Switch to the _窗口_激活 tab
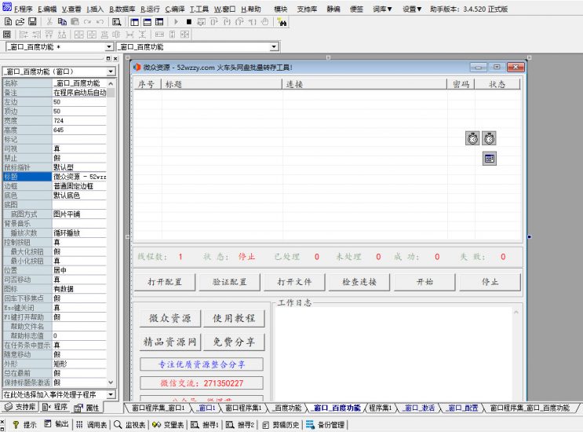The width and height of the screenshot is (583, 432). [418, 408]
